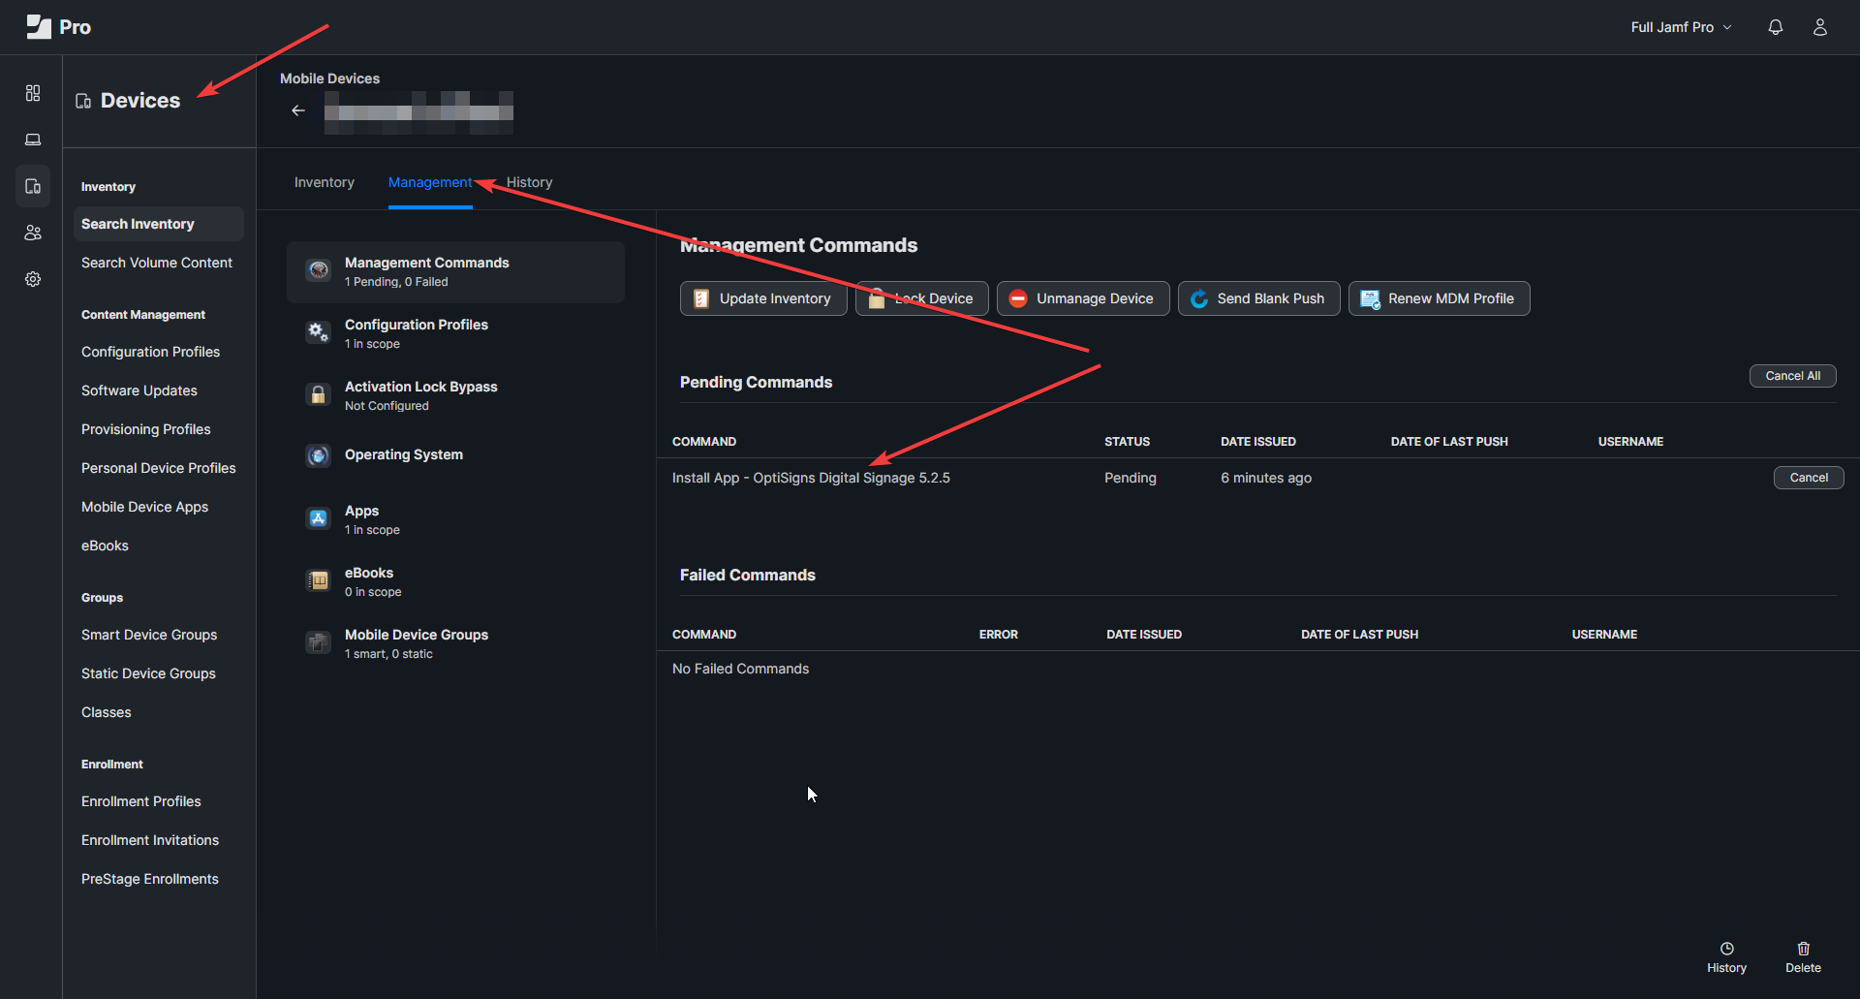Open the user account icon
The height and width of the screenshot is (999, 1860).
click(1820, 27)
